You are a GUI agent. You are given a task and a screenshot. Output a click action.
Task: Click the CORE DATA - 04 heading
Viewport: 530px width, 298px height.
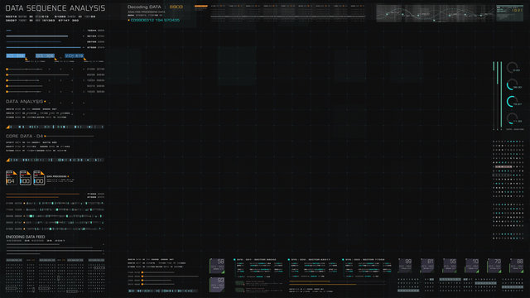point(24,136)
